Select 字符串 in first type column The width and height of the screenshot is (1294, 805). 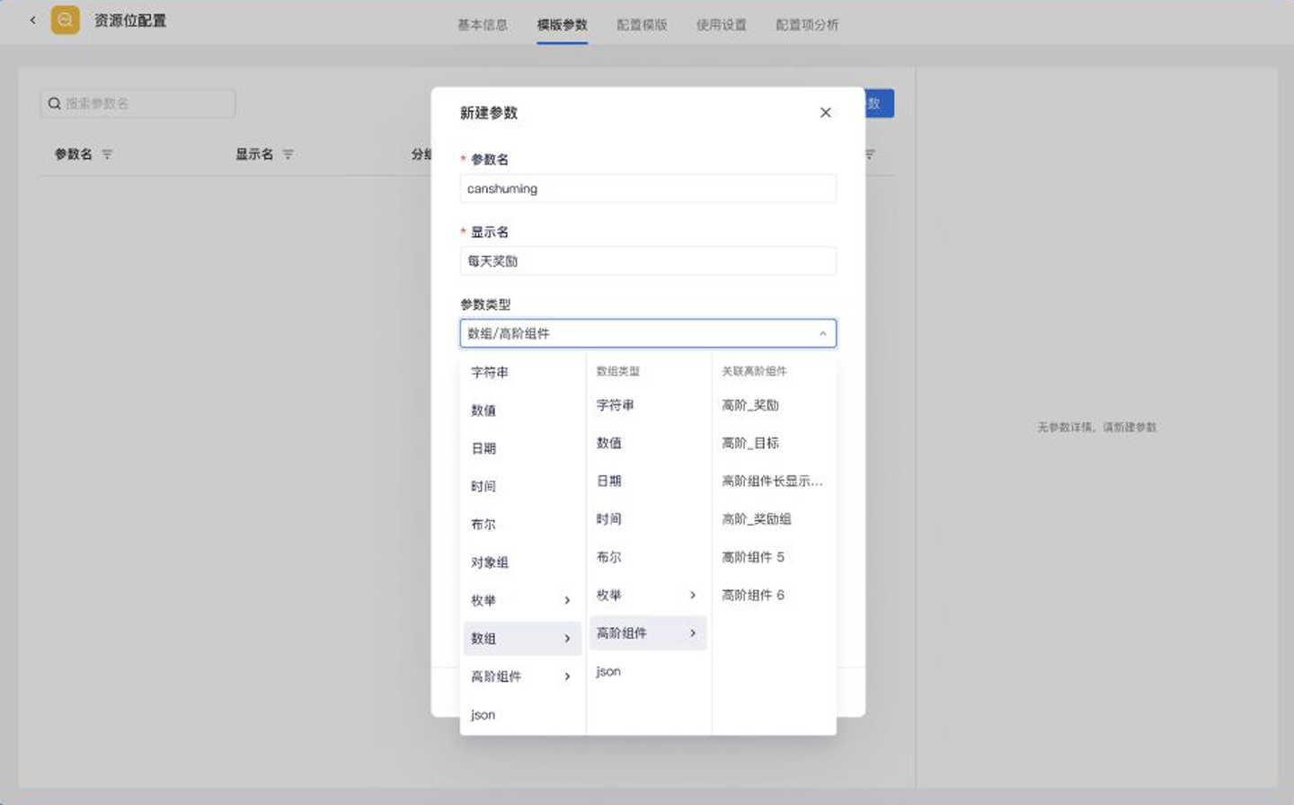[522, 372]
